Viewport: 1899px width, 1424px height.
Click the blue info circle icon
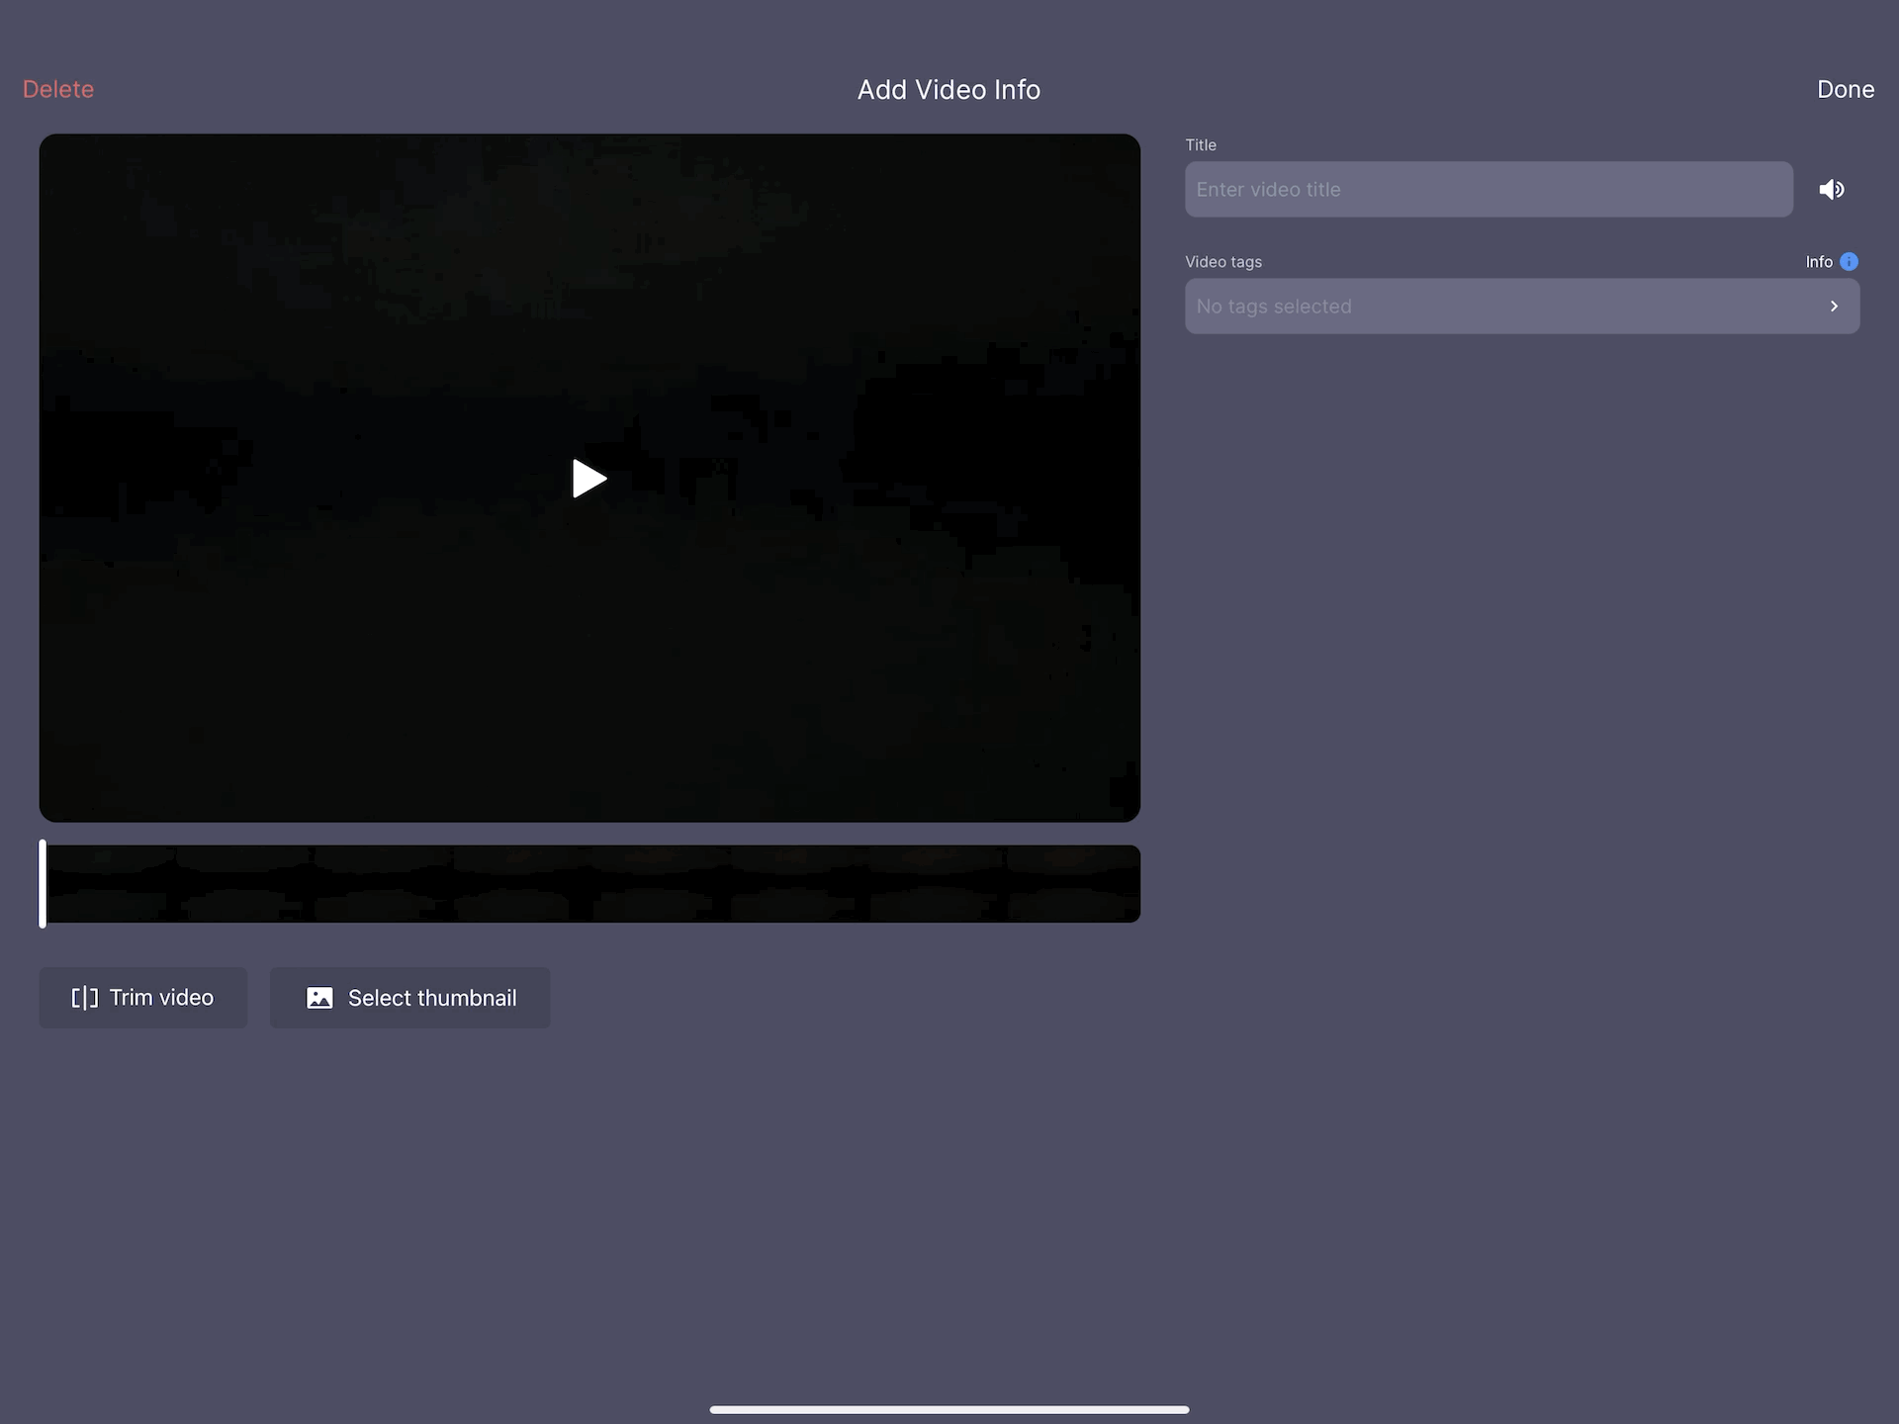1849,262
